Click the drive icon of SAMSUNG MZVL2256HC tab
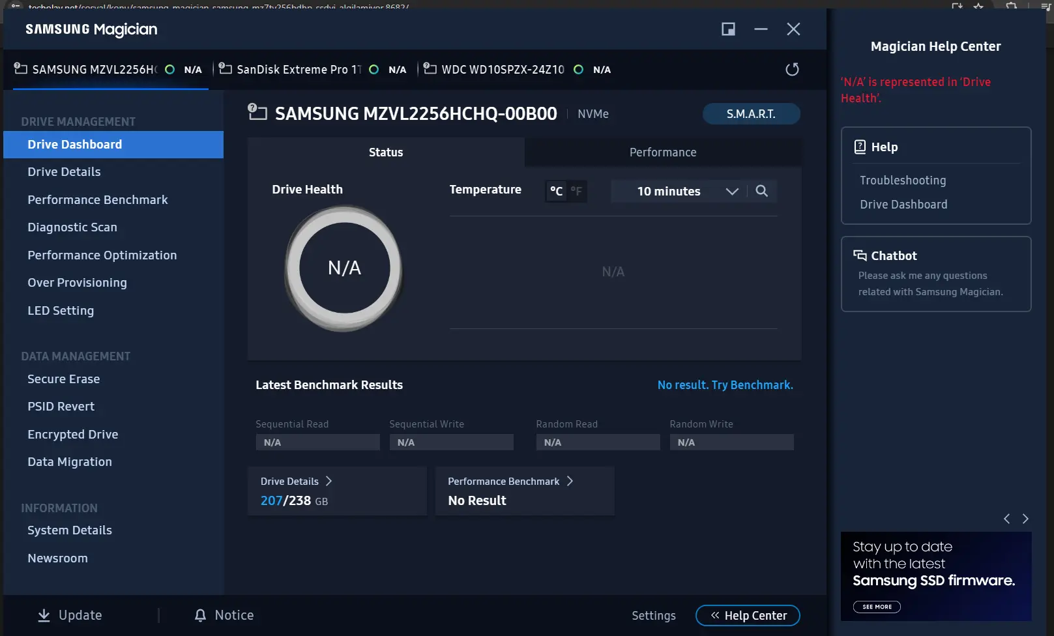 (21, 68)
